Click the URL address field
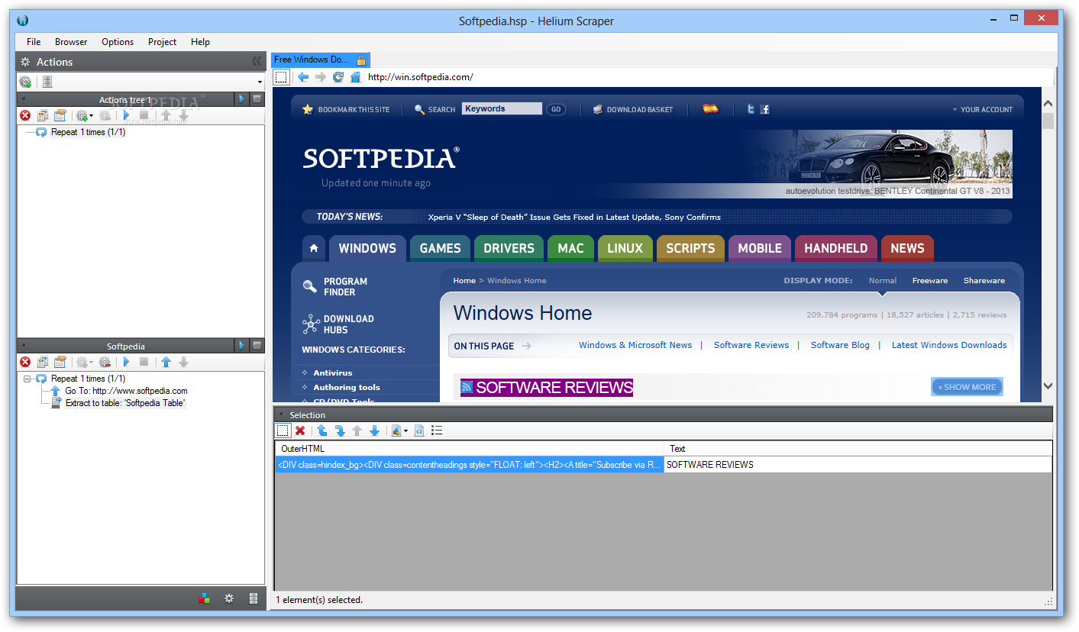Screen dimensions: 1079x632 tap(709, 77)
